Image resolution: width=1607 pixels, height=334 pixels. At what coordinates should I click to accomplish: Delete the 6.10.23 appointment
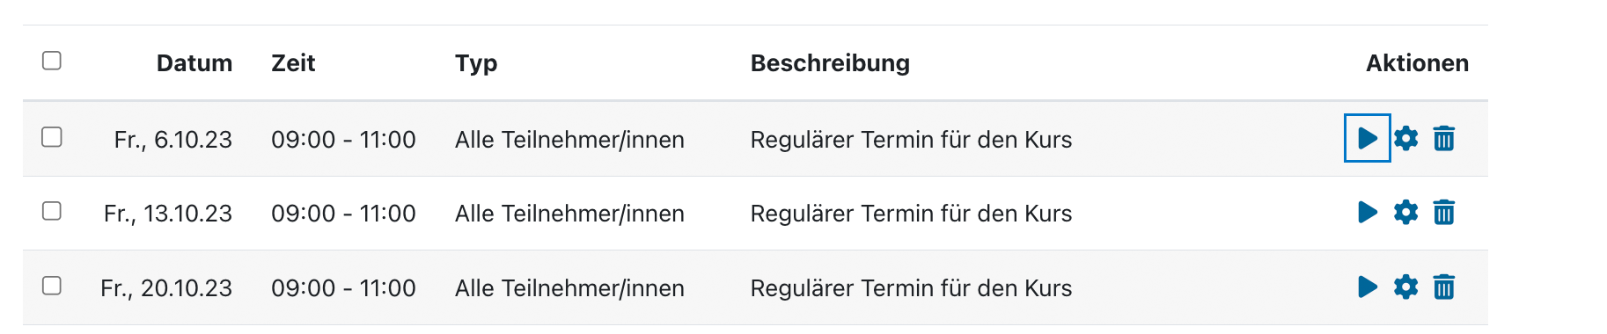pos(1443,138)
